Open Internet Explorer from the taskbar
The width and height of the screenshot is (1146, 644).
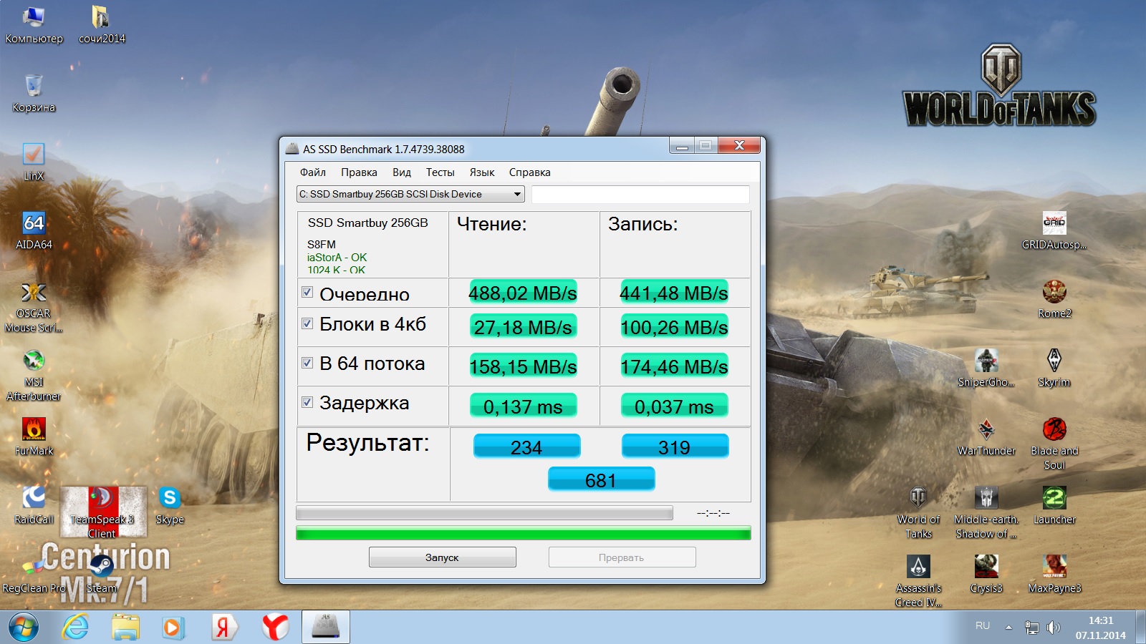point(75,628)
